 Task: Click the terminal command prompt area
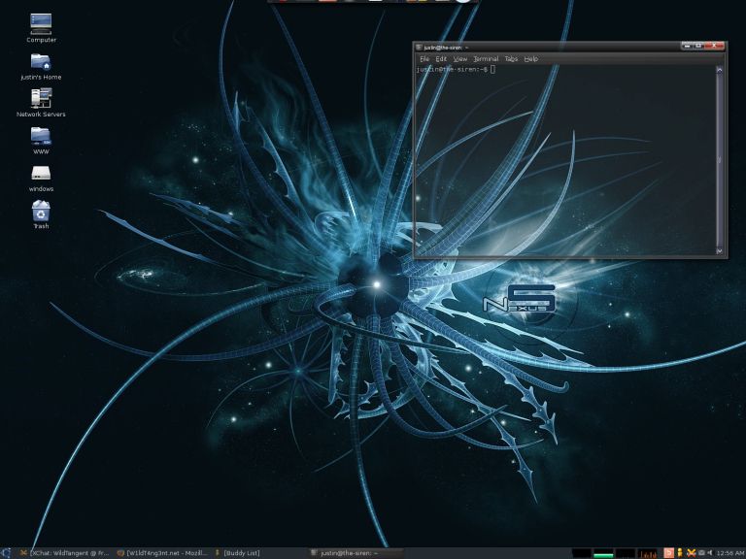564,161
